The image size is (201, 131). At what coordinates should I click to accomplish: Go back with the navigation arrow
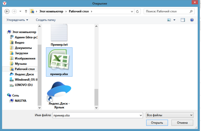click(7, 11)
